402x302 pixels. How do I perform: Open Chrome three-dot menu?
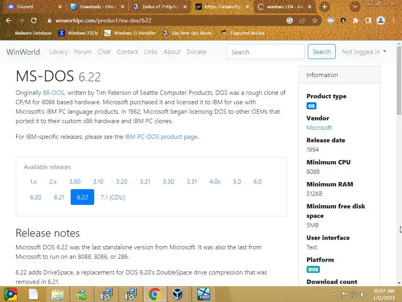pyautogui.click(x=393, y=20)
